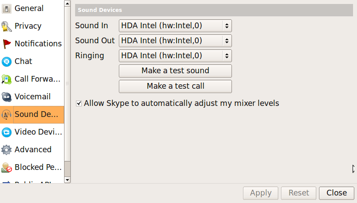Open Blocked People icon
The image size is (357, 203).
(6, 168)
